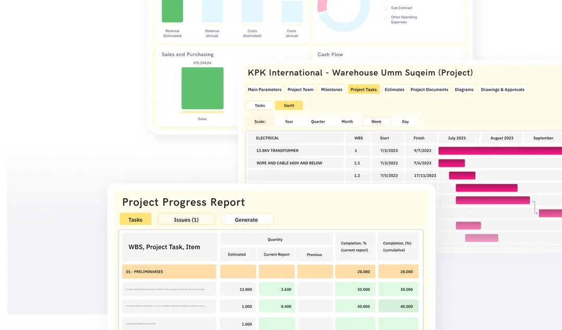
Task: Set Gantt scale to Quarter
Action: [x=318, y=122]
